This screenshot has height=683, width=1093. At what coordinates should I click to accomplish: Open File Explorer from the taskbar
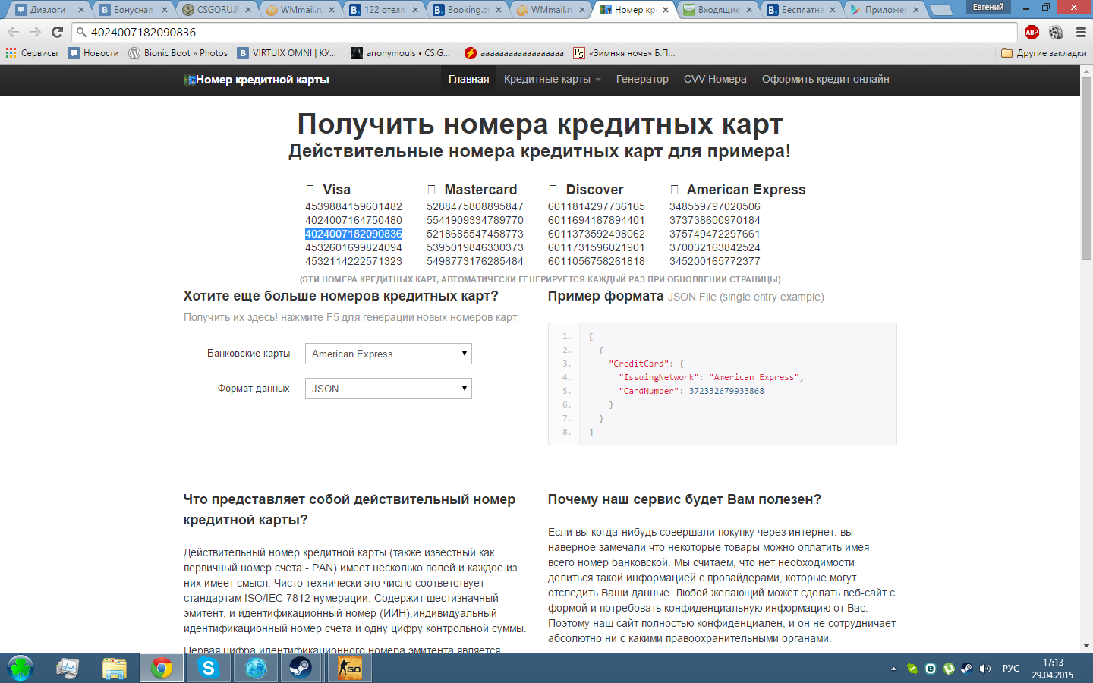coord(115,668)
